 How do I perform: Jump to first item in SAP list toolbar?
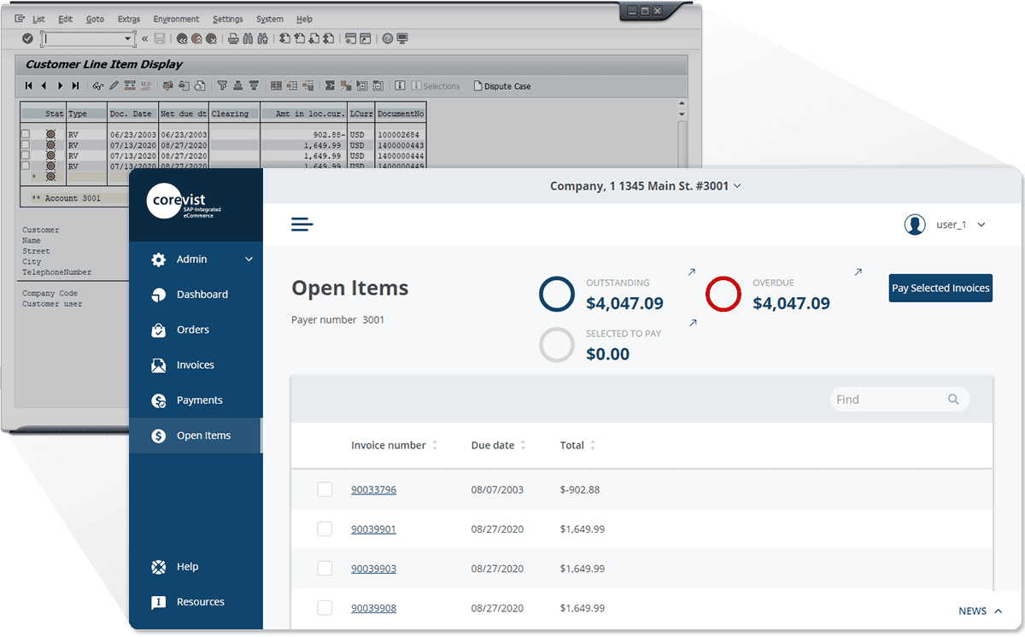coord(29,85)
